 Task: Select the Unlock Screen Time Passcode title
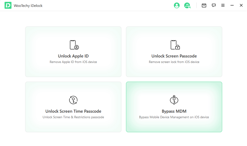point(73,111)
